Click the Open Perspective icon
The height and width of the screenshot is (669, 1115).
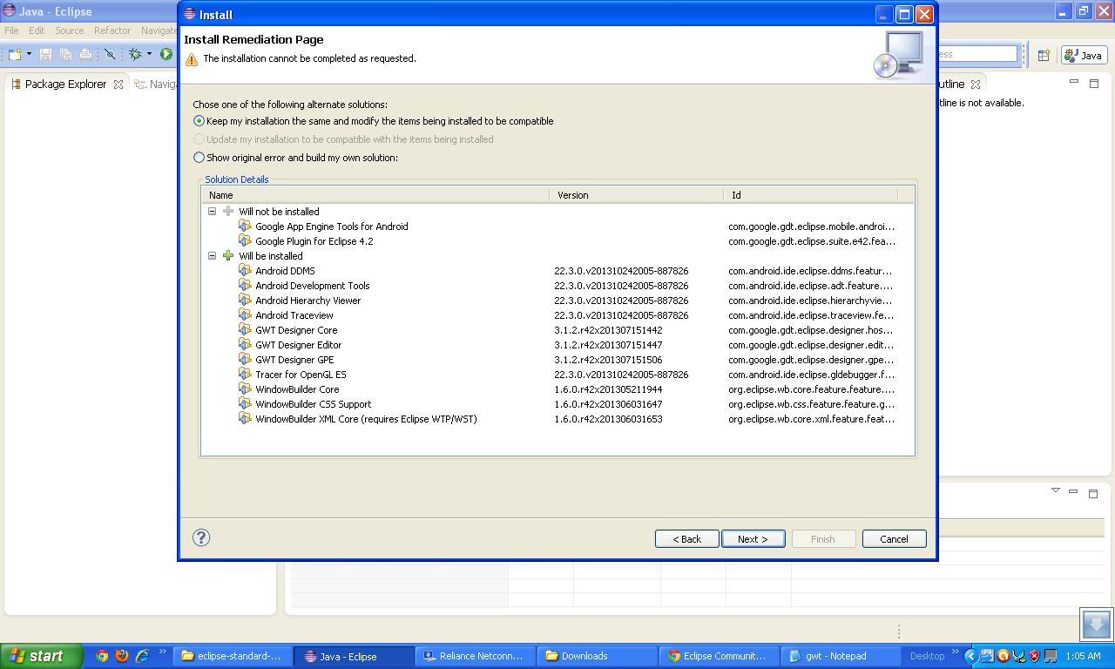[1044, 55]
